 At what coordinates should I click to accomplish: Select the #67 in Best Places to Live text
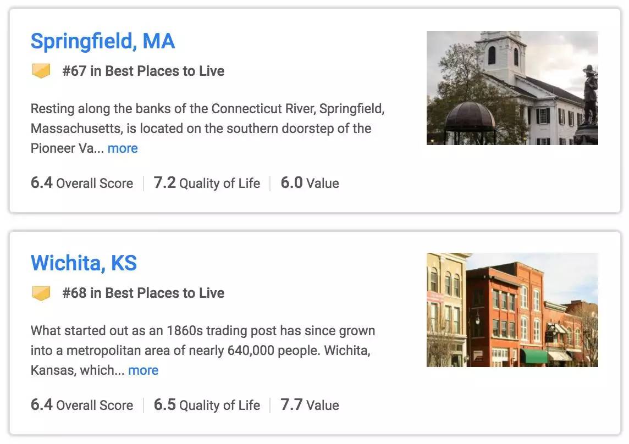144,71
